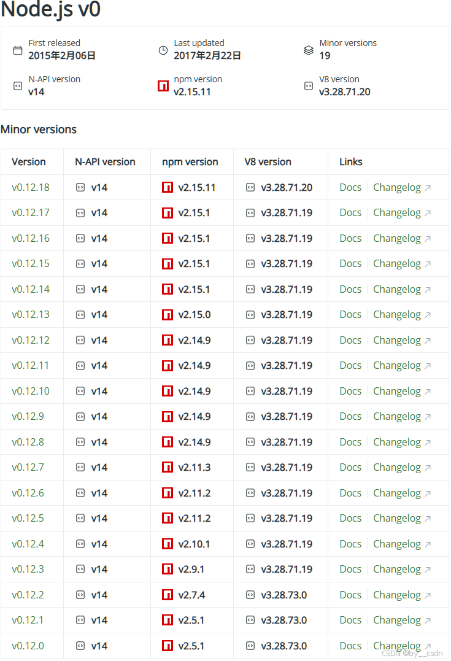Open Docs for v0.12.2
Screen dimensions: 451x661
[x=351, y=595]
